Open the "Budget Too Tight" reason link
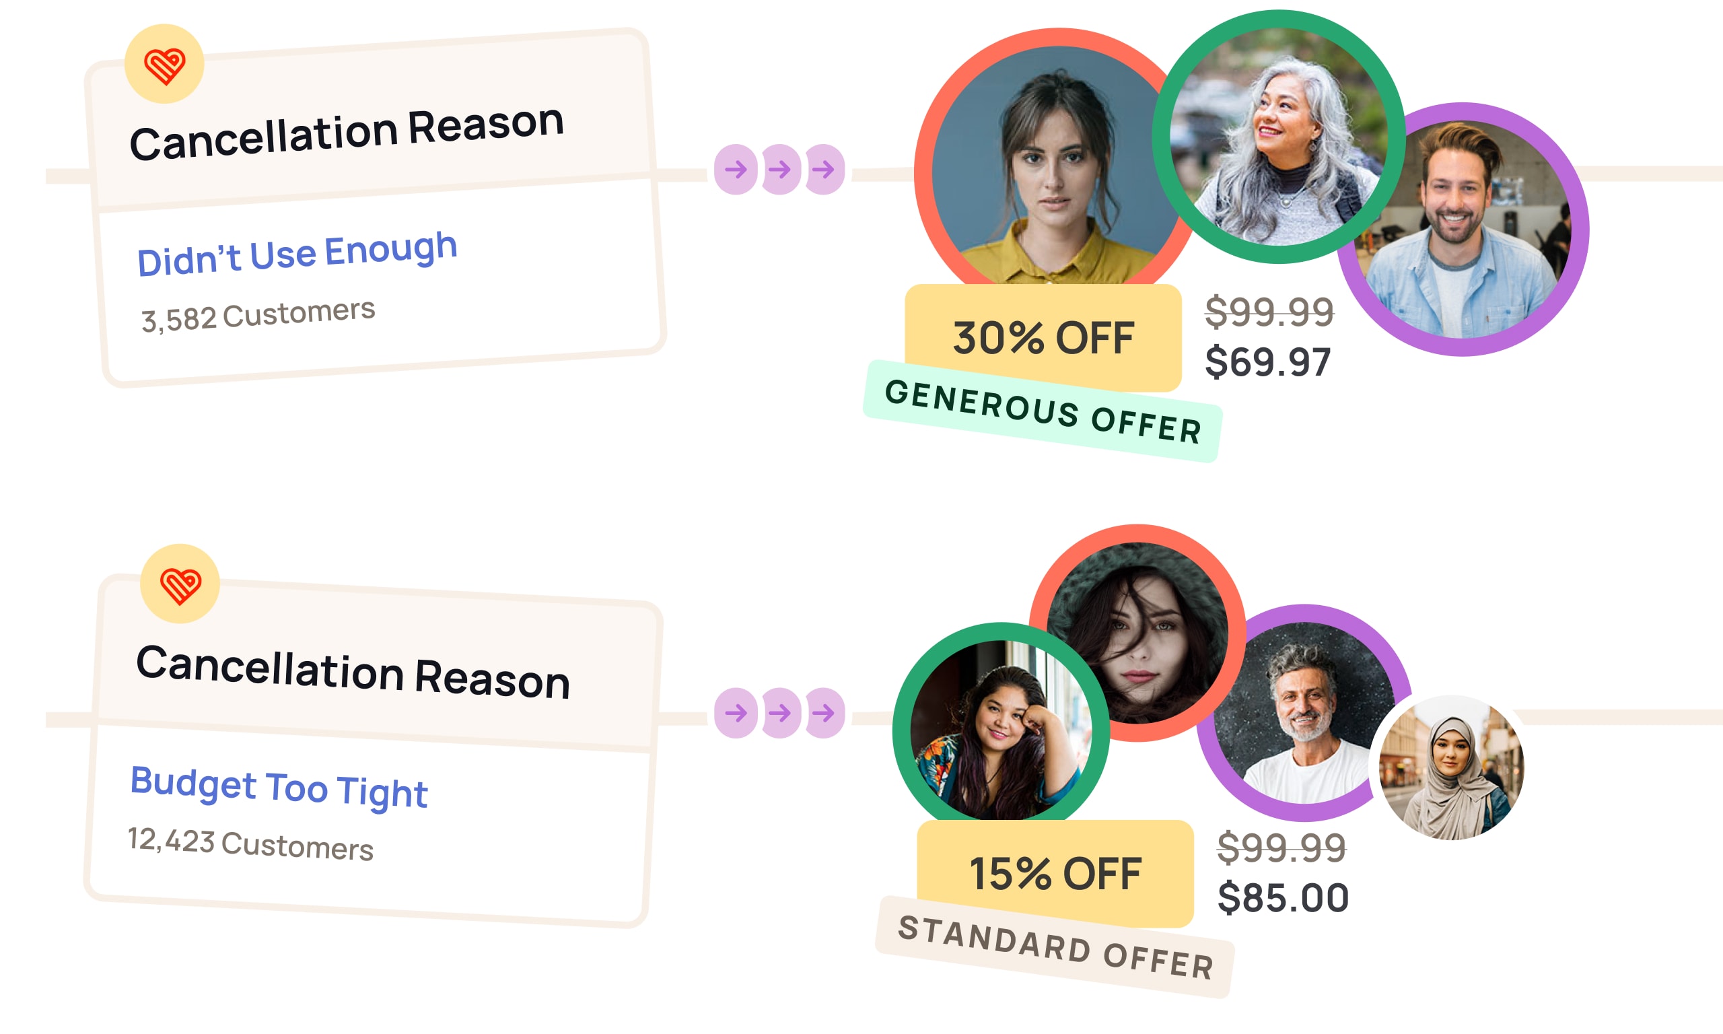 tap(279, 787)
